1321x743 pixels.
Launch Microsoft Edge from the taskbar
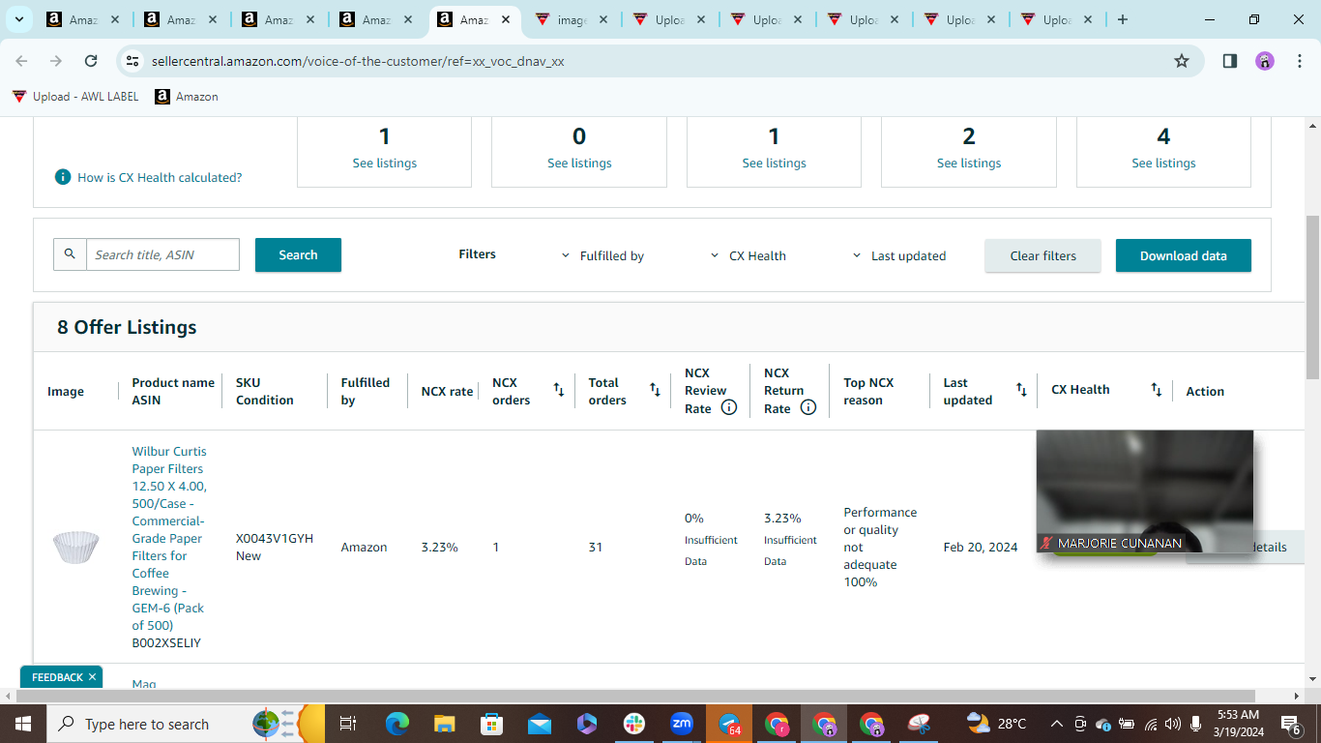[396, 724]
